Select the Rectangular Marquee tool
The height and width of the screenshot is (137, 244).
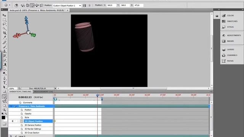4,20
